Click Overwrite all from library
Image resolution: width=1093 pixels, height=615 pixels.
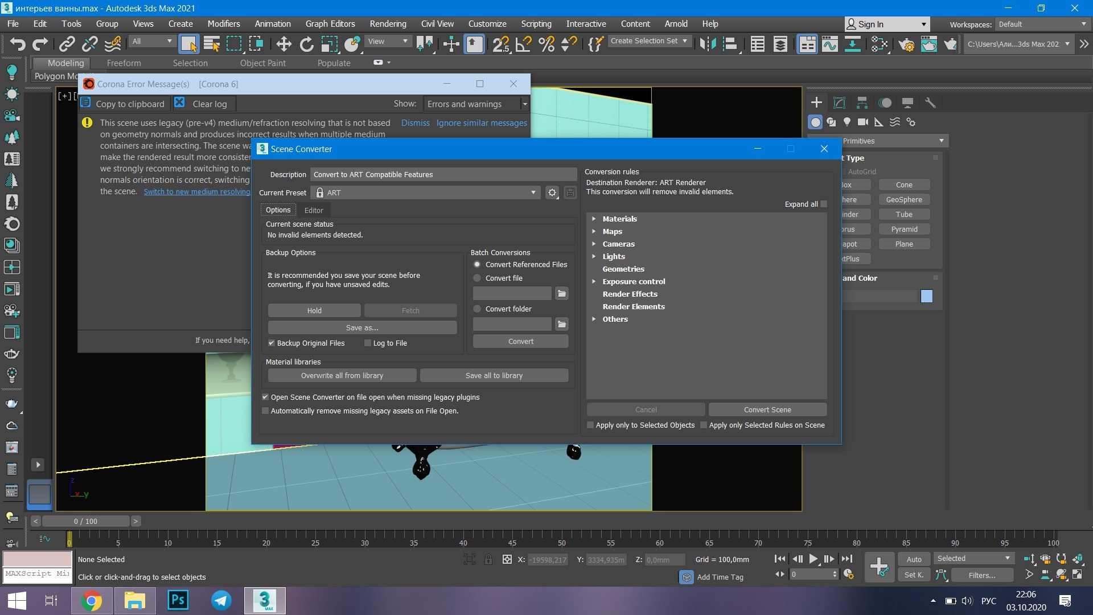tap(342, 375)
